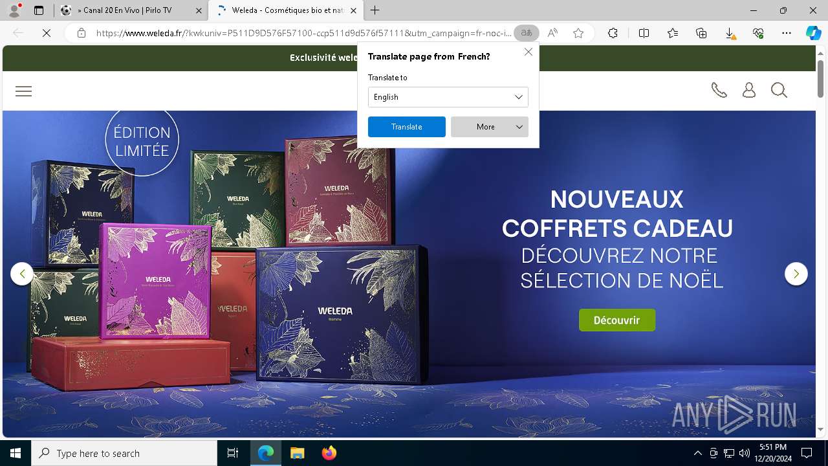Open Downloads panel

(x=730, y=33)
